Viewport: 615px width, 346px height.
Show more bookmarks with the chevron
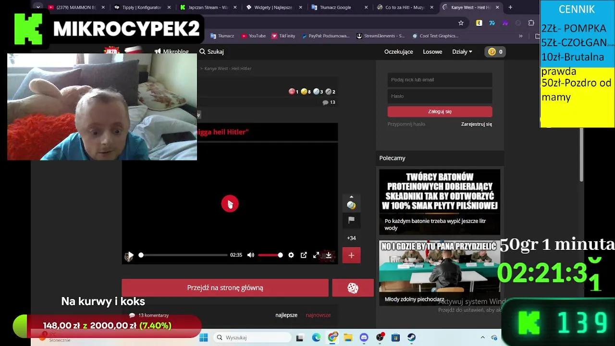coord(520,36)
